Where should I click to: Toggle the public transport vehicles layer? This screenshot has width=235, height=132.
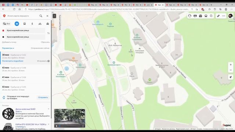(x=206, y=16)
